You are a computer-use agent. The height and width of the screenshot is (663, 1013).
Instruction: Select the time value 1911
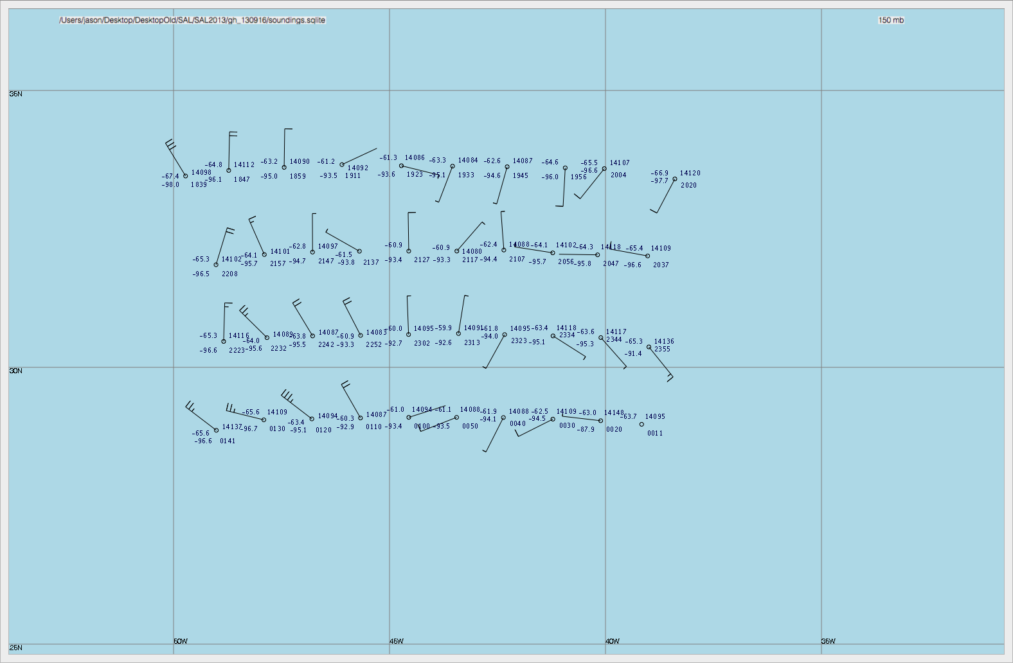tap(353, 176)
